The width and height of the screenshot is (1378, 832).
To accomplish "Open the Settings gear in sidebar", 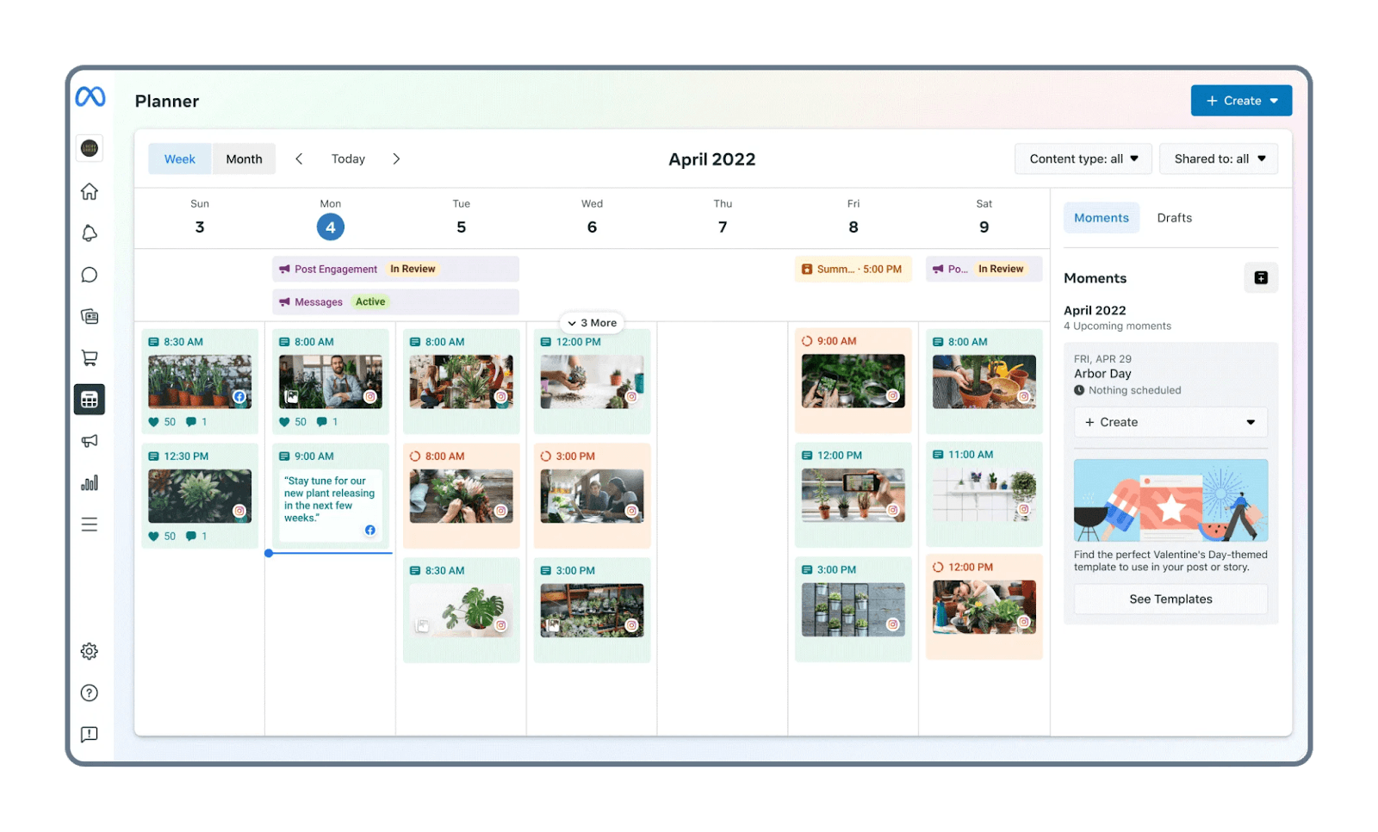I will coord(90,651).
